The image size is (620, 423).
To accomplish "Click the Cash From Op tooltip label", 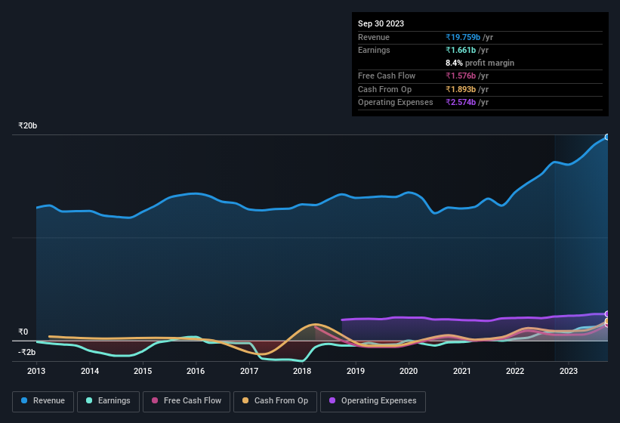I will (x=384, y=89).
